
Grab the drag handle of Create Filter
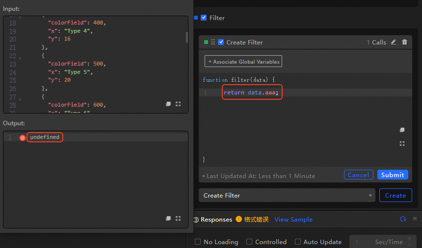tap(213, 42)
